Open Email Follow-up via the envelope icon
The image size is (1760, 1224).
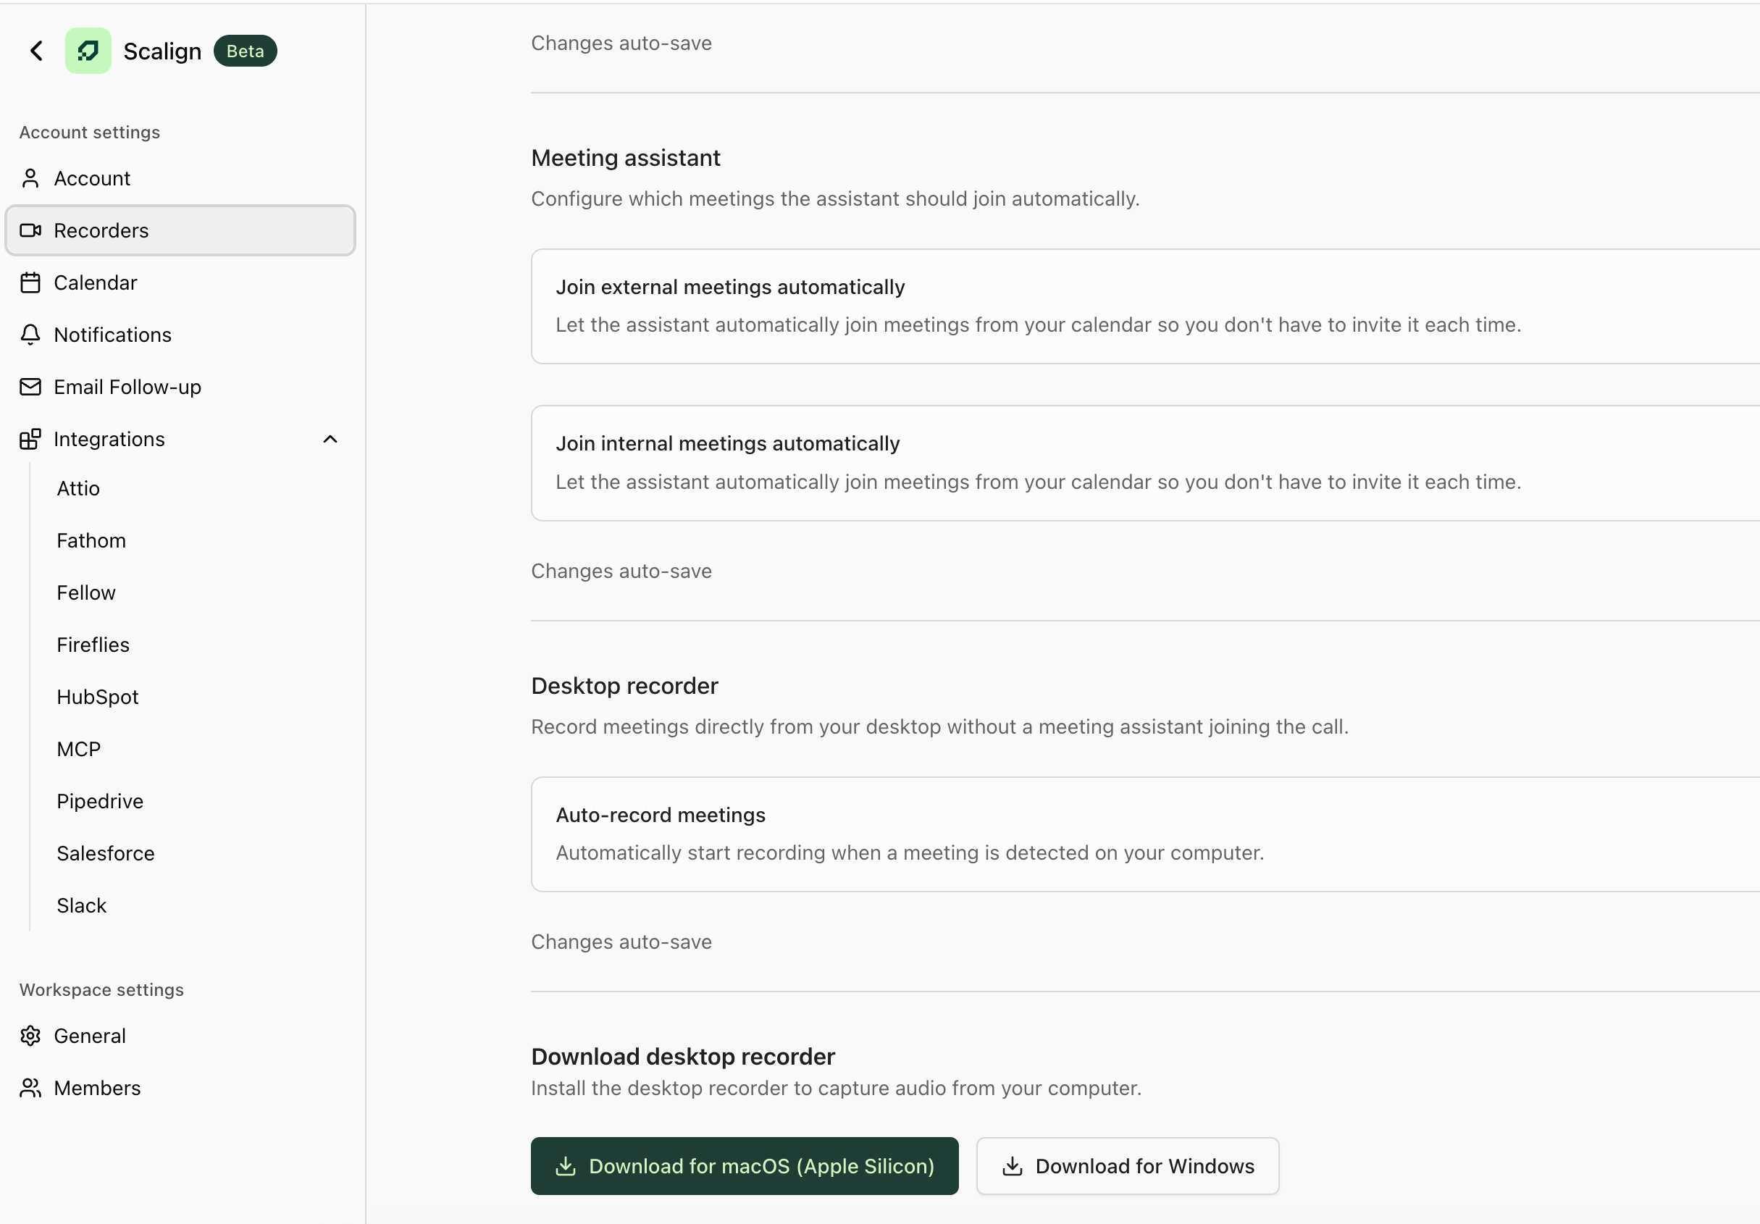pyautogui.click(x=30, y=386)
